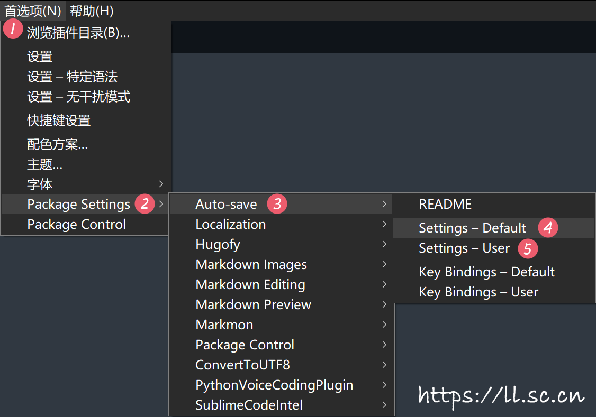Screen dimensions: 596x417
Task: Open Settings – Default for Auto-save
Action: [x=472, y=228]
